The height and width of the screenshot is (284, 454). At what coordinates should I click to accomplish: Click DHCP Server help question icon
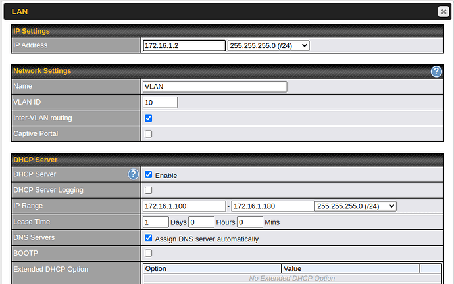(134, 174)
